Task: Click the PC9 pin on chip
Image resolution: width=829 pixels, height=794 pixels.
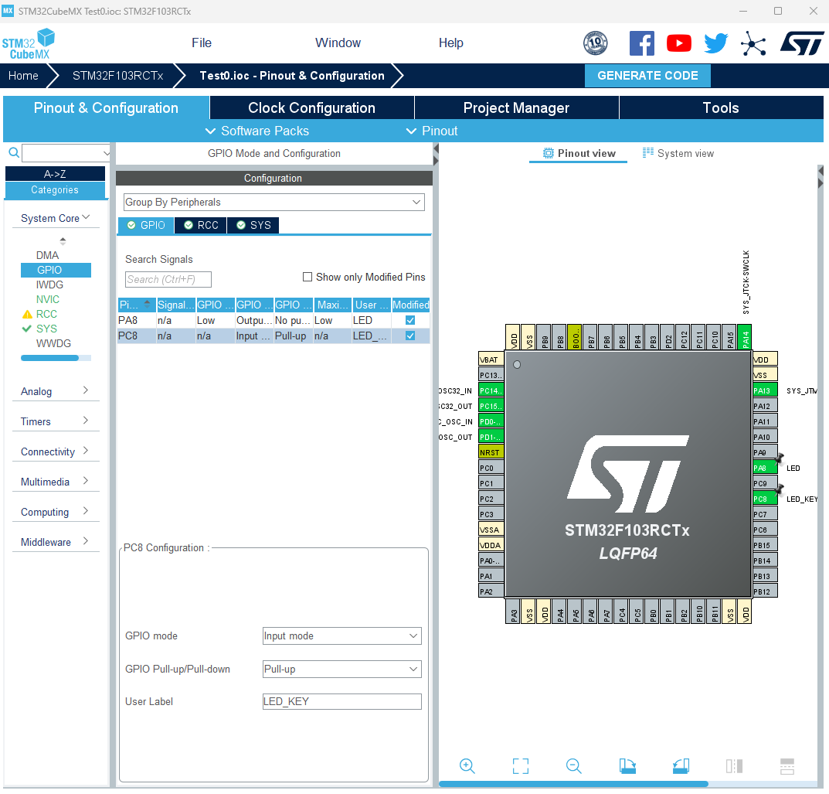Action: pos(765,483)
